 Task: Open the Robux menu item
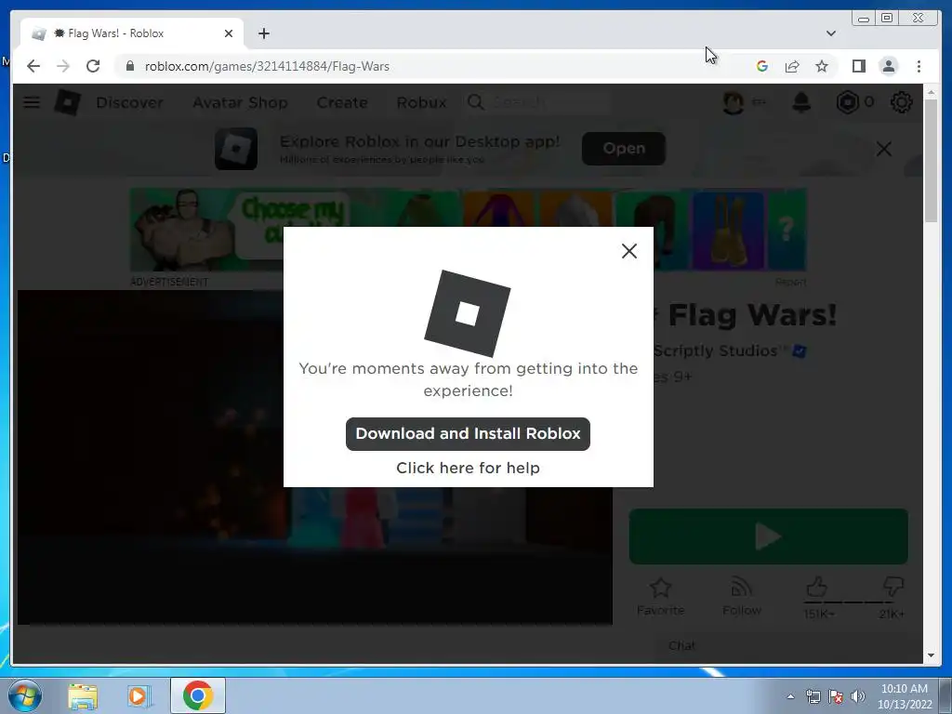coord(421,102)
